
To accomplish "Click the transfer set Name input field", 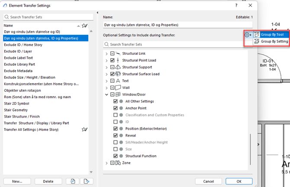I will 177,25.
